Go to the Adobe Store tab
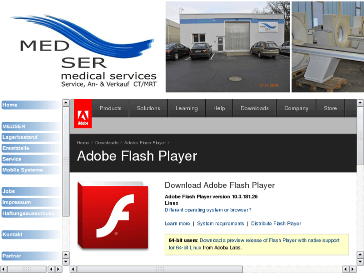 pyautogui.click(x=330, y=108)
